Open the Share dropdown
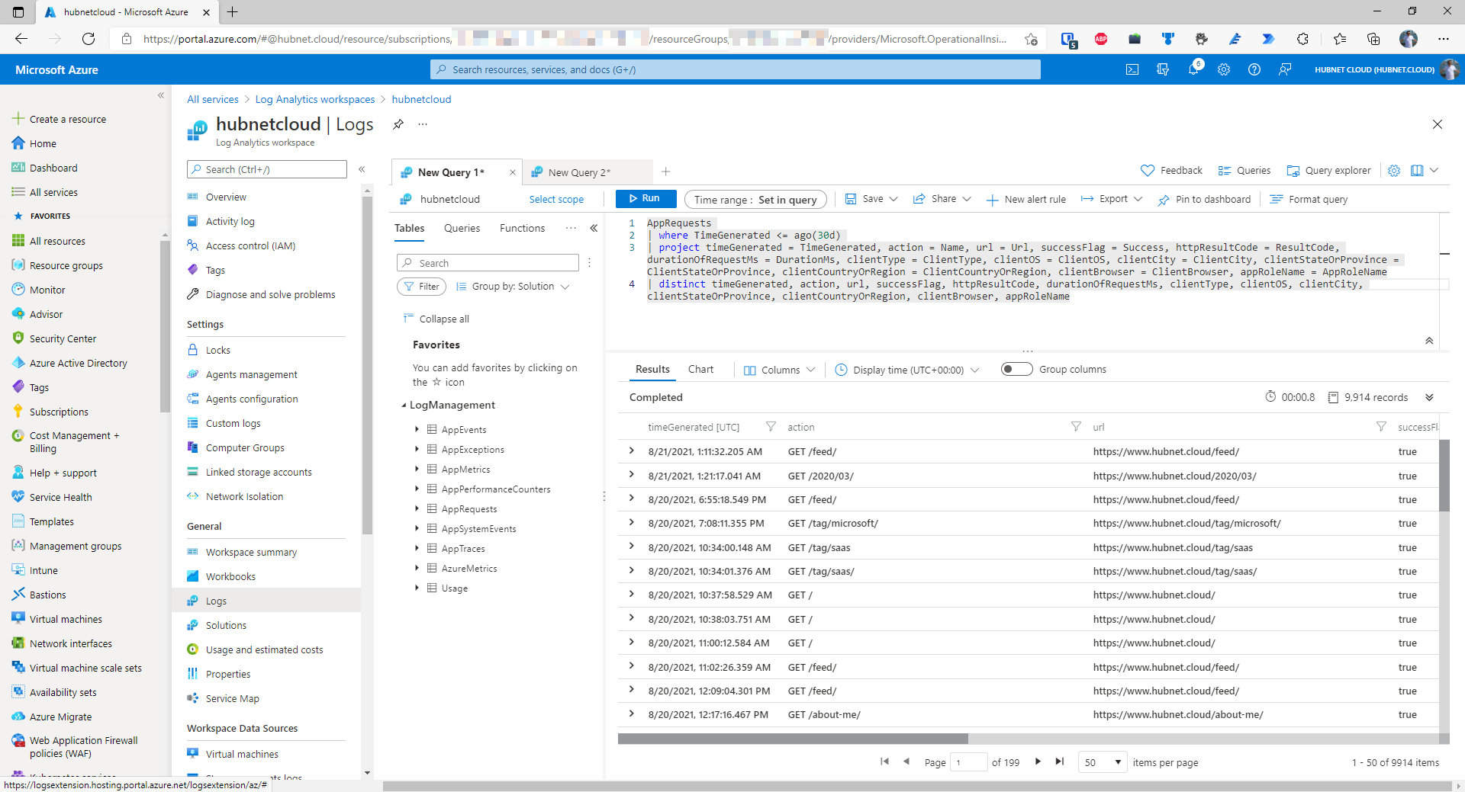The image size is (1465, 792). (x=942, y=199)
